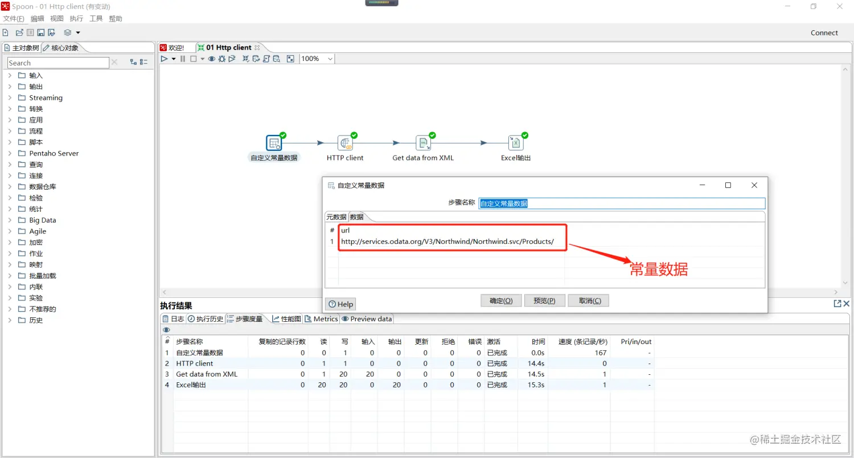Click the Open file toolbar icon
This screenshot has width=854, height=458.
pos(19,32)
